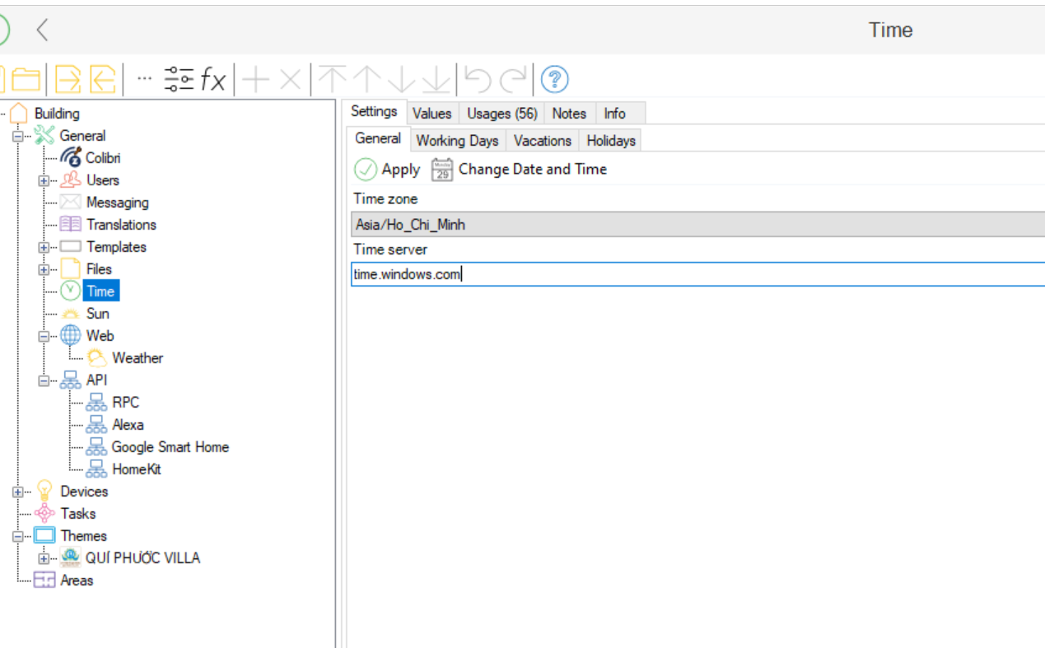
Task: Select the Colibri tree item
Action: [103, 158]
